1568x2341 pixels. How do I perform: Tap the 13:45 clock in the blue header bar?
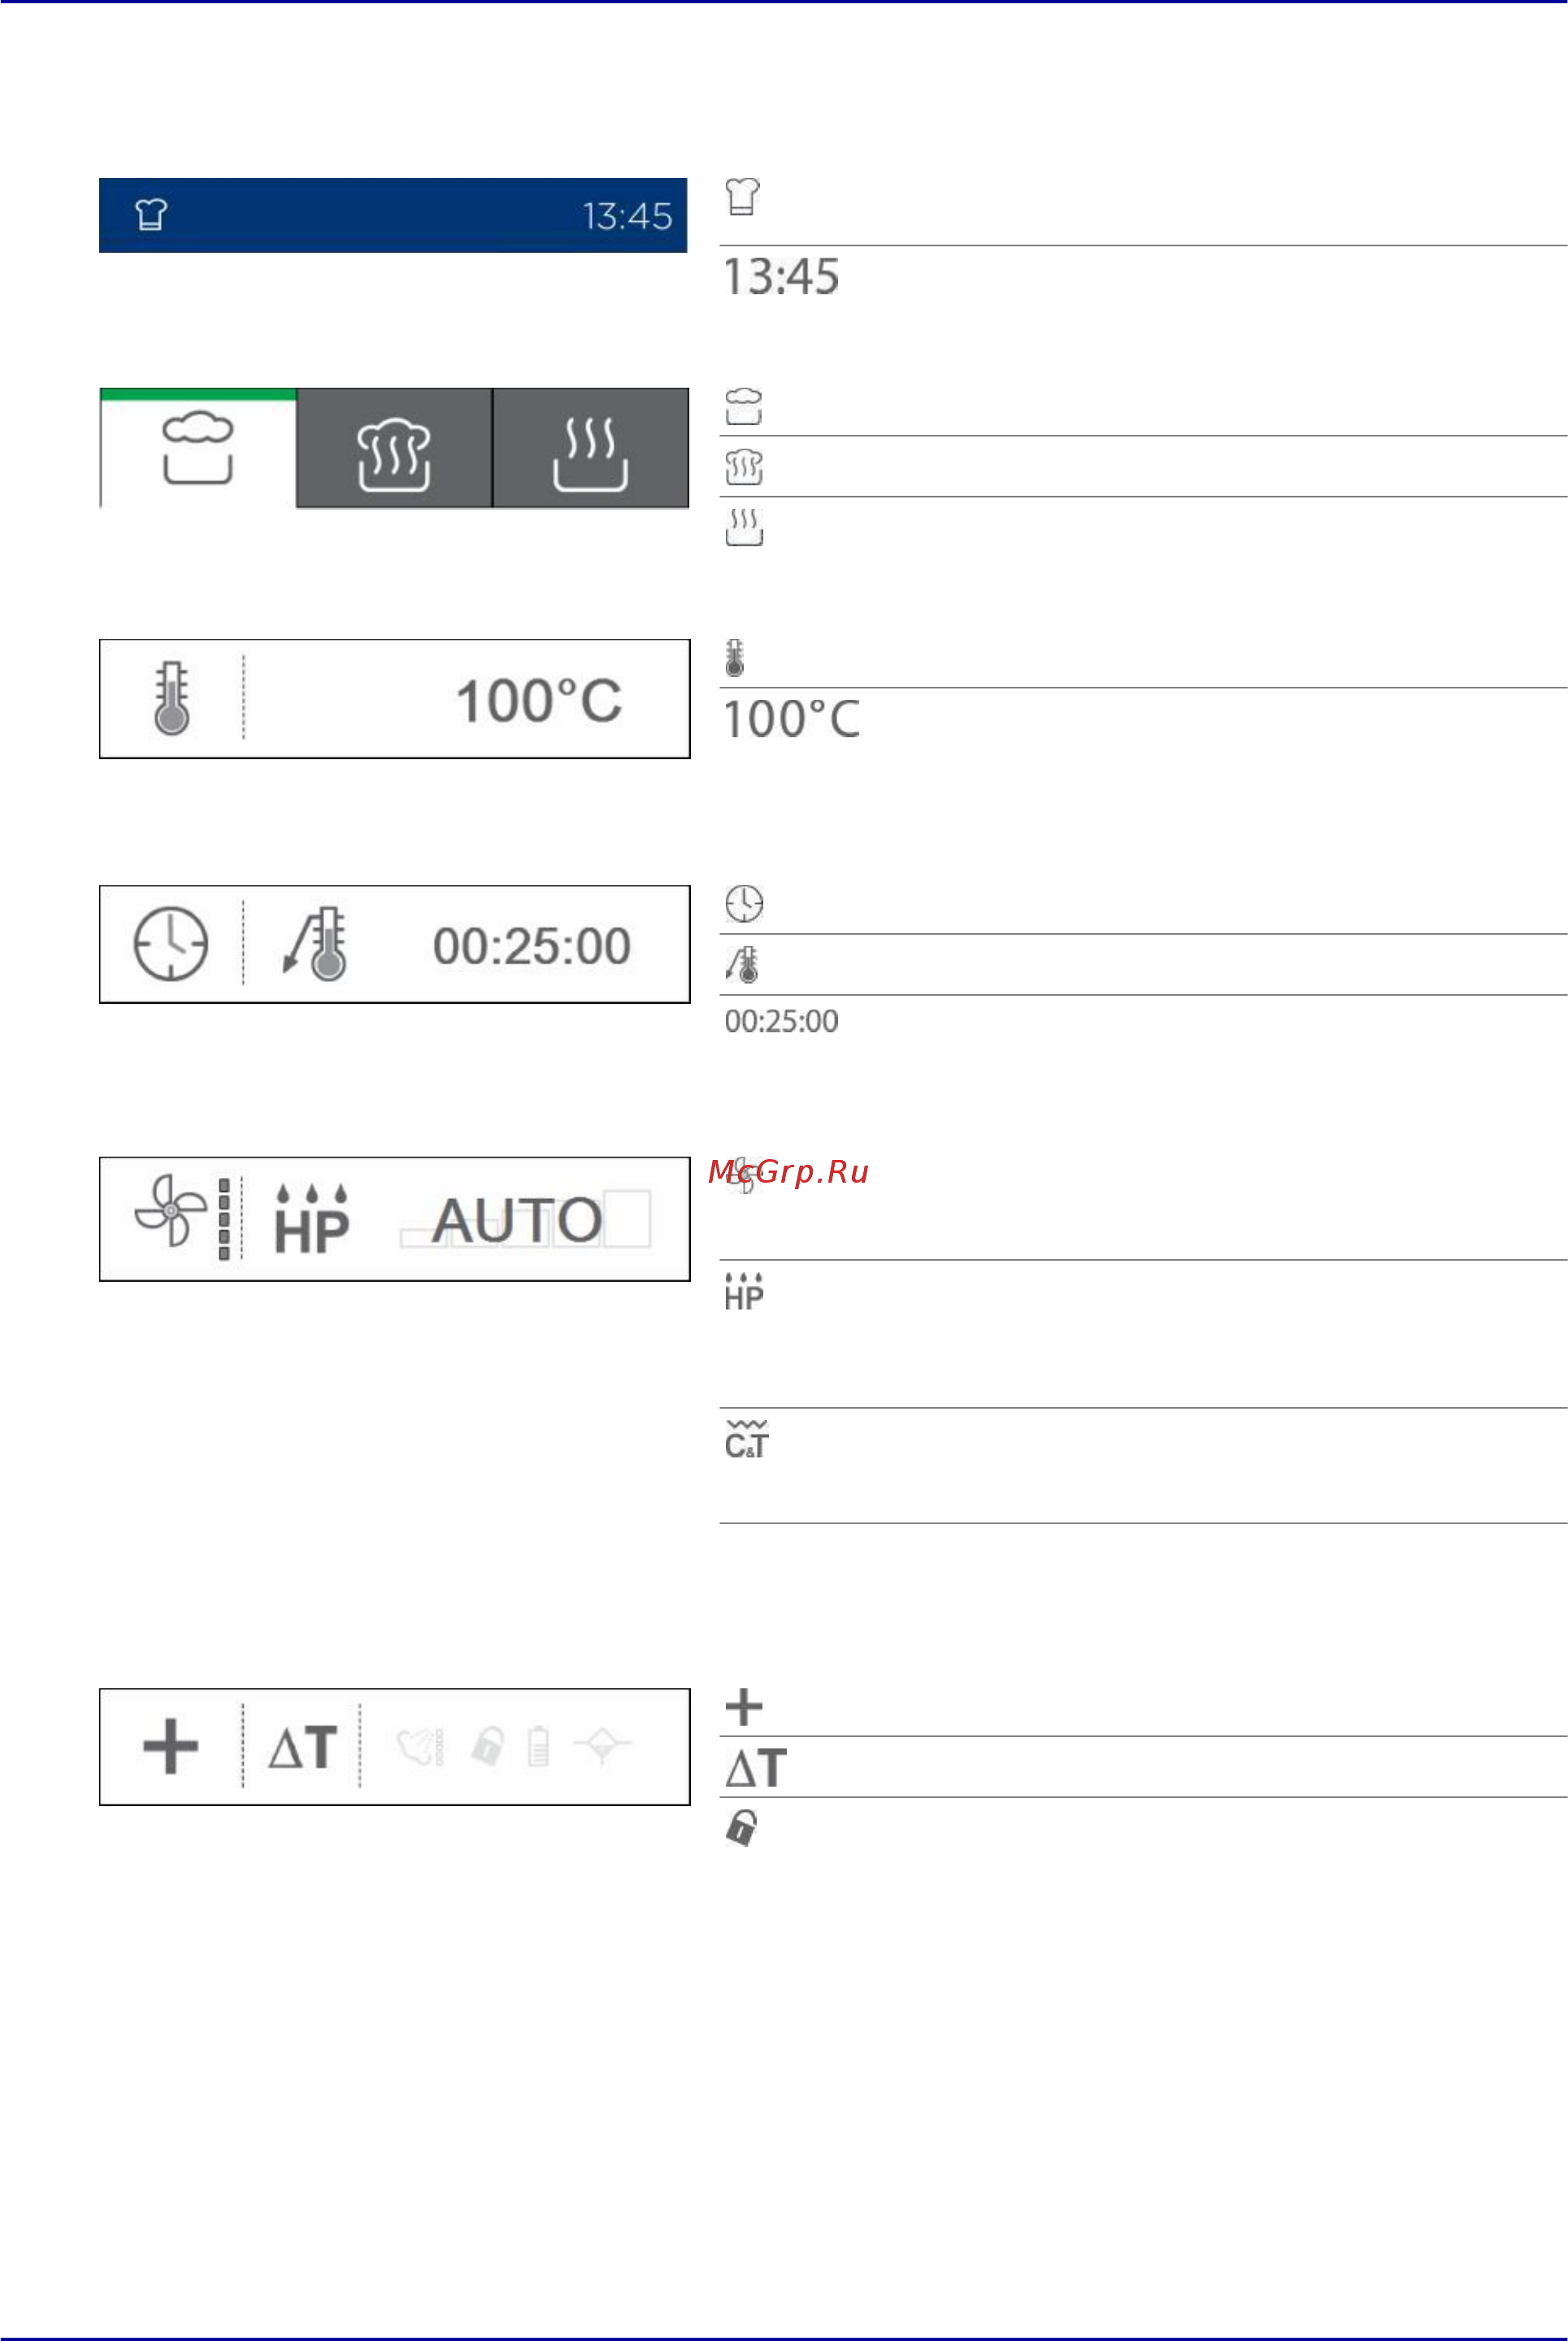(627, 216)
